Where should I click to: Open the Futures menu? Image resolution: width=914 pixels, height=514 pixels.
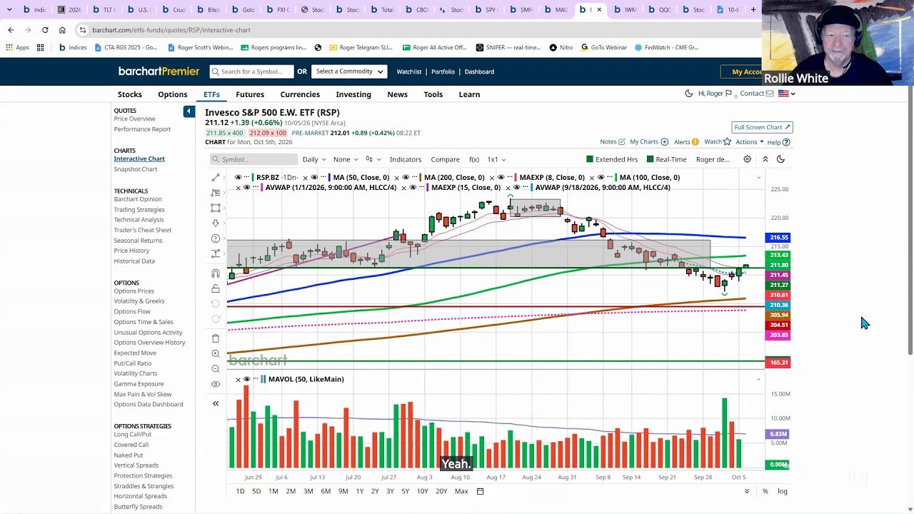250,94
